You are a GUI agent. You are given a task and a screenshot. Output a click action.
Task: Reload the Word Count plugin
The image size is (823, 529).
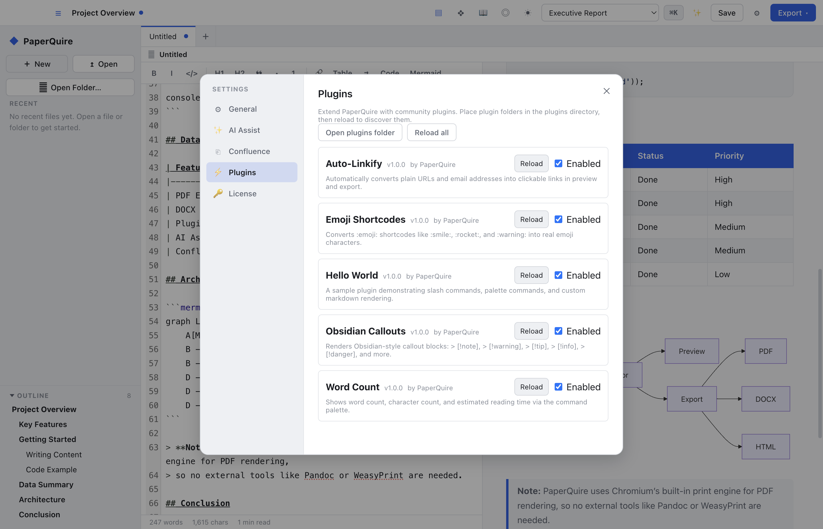click(x=531, y=387)
